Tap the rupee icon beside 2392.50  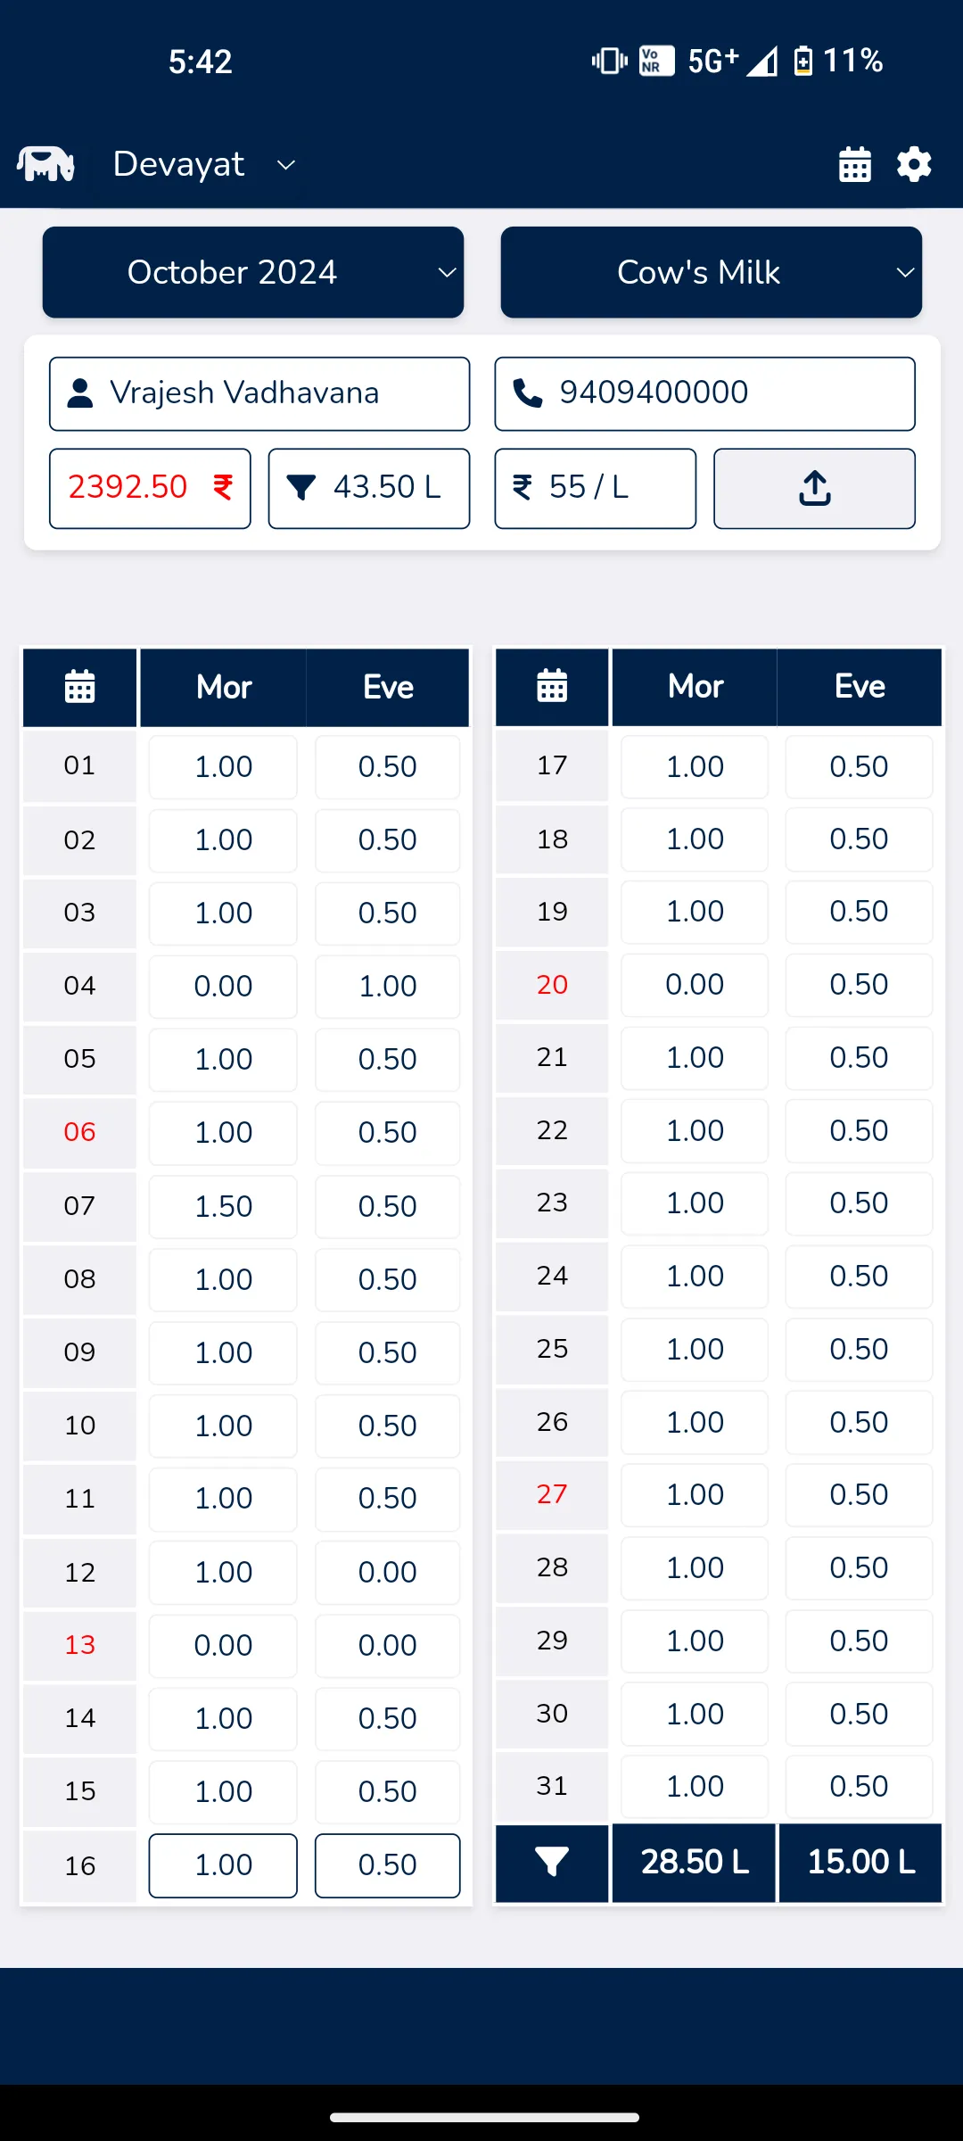223,487
